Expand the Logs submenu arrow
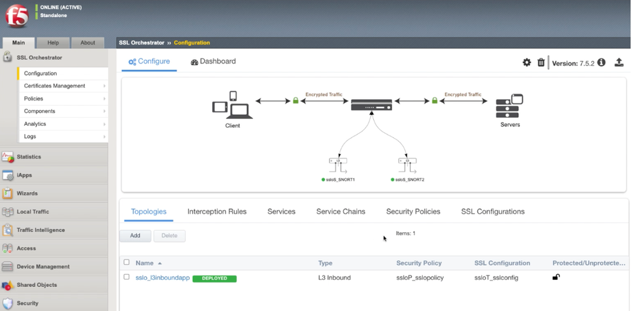 [104, 137]
